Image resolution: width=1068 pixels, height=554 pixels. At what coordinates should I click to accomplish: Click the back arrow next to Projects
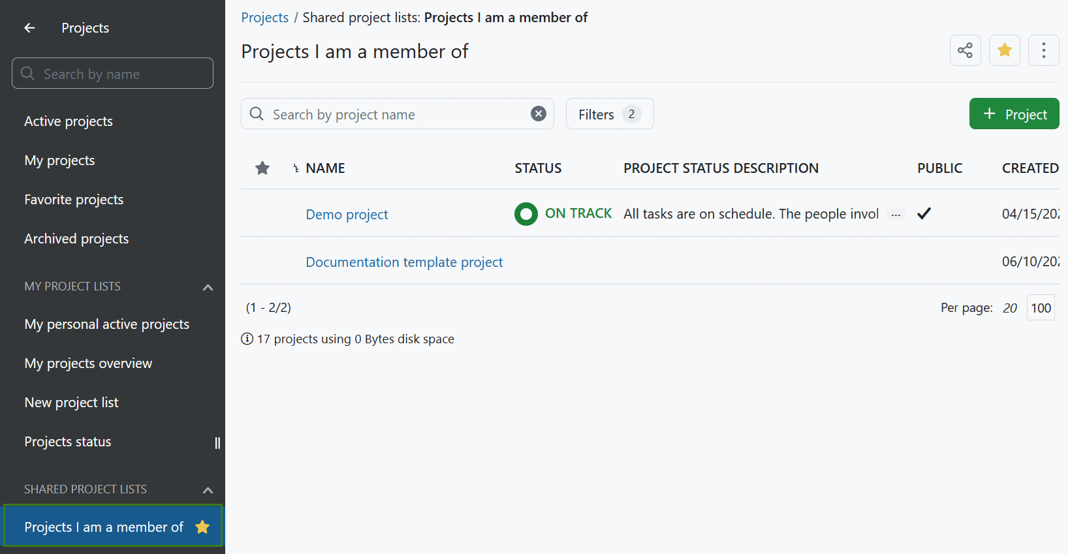[29, 28]
